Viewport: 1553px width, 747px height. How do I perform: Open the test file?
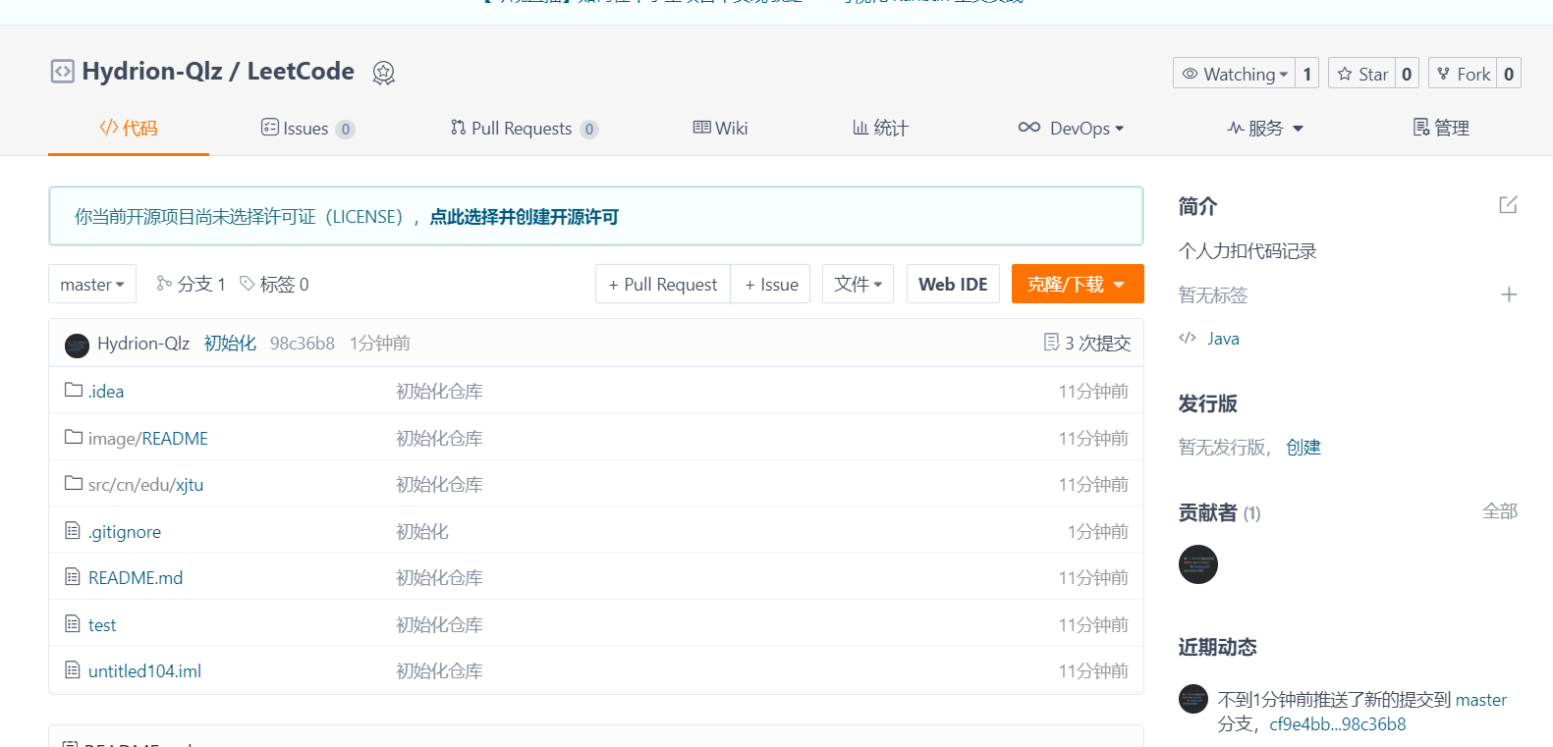pyautogui.click(x=102, y=625)
